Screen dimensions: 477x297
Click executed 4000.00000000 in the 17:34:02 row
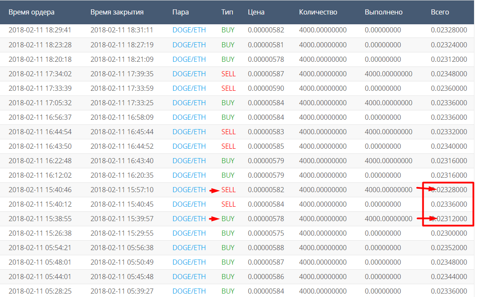pos(389,74)
